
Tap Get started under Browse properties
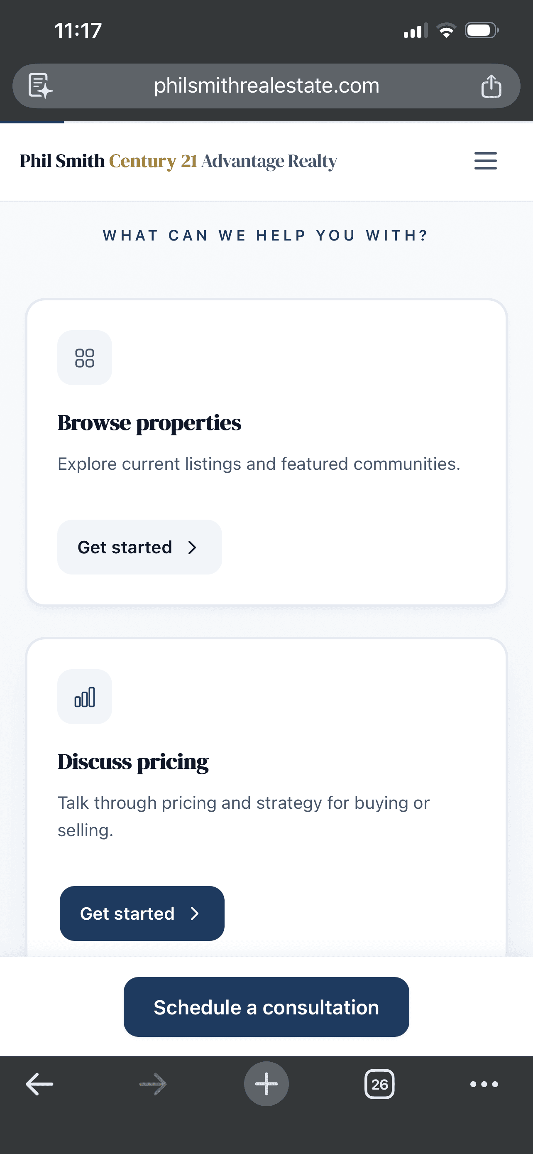(x=139, y=547)
